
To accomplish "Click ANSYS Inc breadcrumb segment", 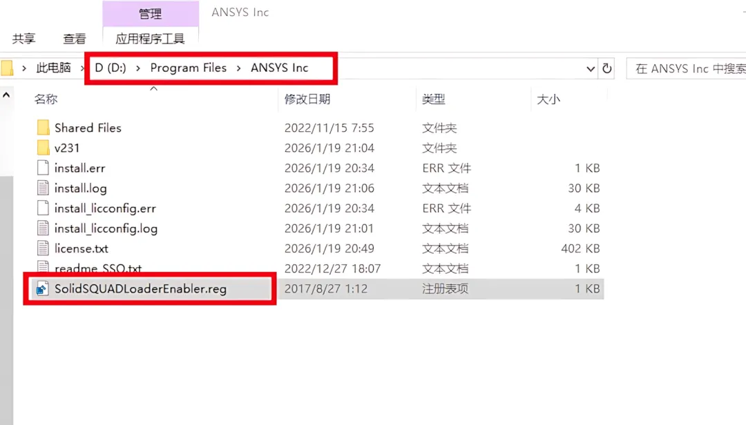I will click(280, 68).
